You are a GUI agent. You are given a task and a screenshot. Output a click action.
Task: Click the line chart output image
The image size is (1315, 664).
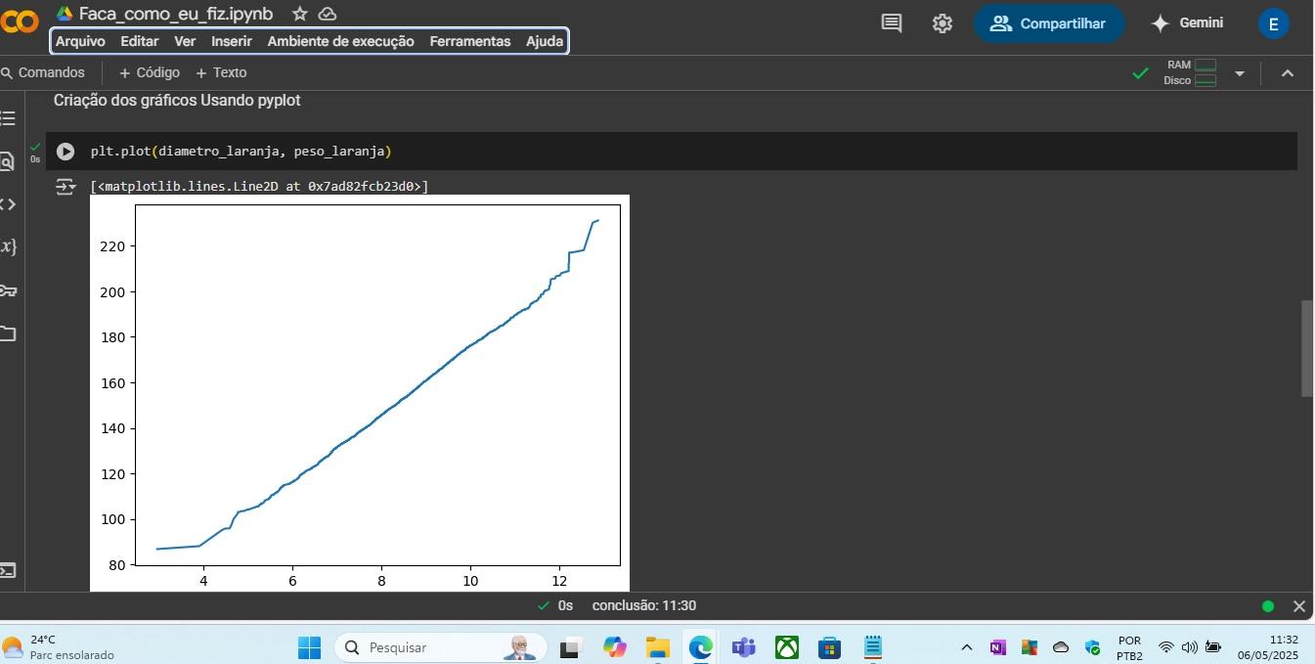click(x=360, y=392)
